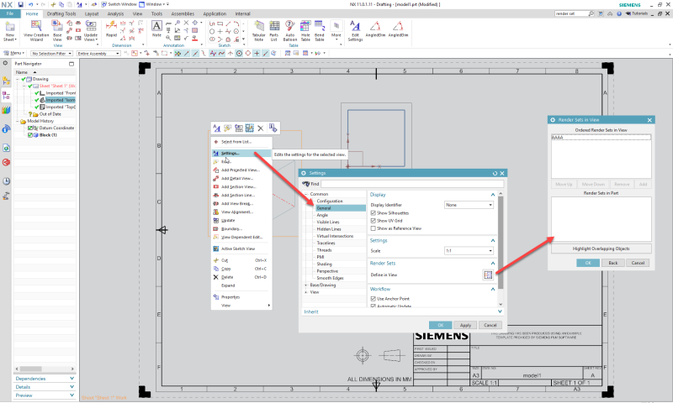Viewport: 673px width, 403px height.
Task: Click the help question mark icon
Action: (x=619, y=13)
